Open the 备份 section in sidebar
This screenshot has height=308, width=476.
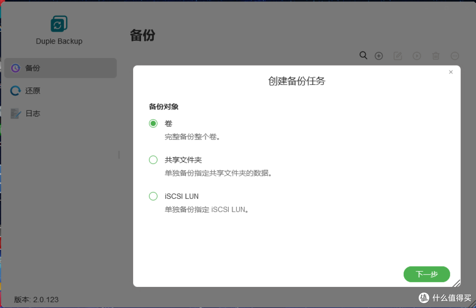click(x=60, y=68)
